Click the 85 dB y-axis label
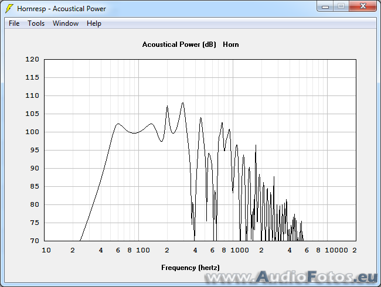 point(34,186)
